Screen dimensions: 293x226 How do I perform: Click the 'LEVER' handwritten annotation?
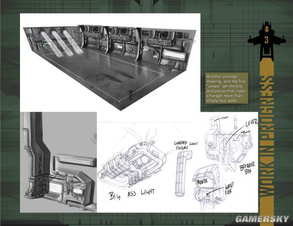252,123
